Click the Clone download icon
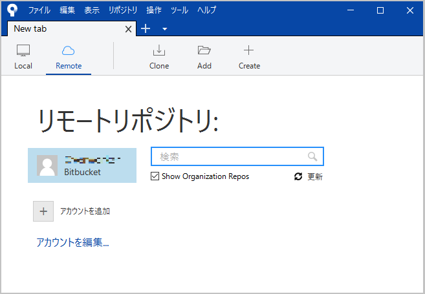The image size is (425, 294). 159,50
